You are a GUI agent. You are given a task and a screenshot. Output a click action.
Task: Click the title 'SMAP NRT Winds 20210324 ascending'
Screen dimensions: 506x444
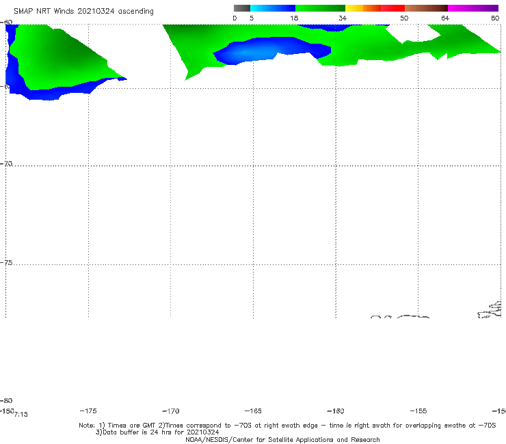click(x=83, y=11)
